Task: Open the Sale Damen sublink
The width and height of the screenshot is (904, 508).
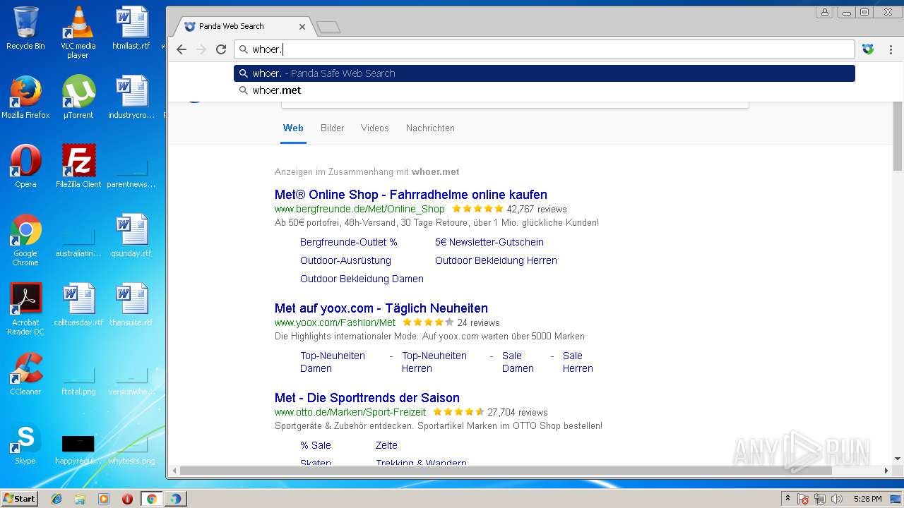Action: (518, 362)
